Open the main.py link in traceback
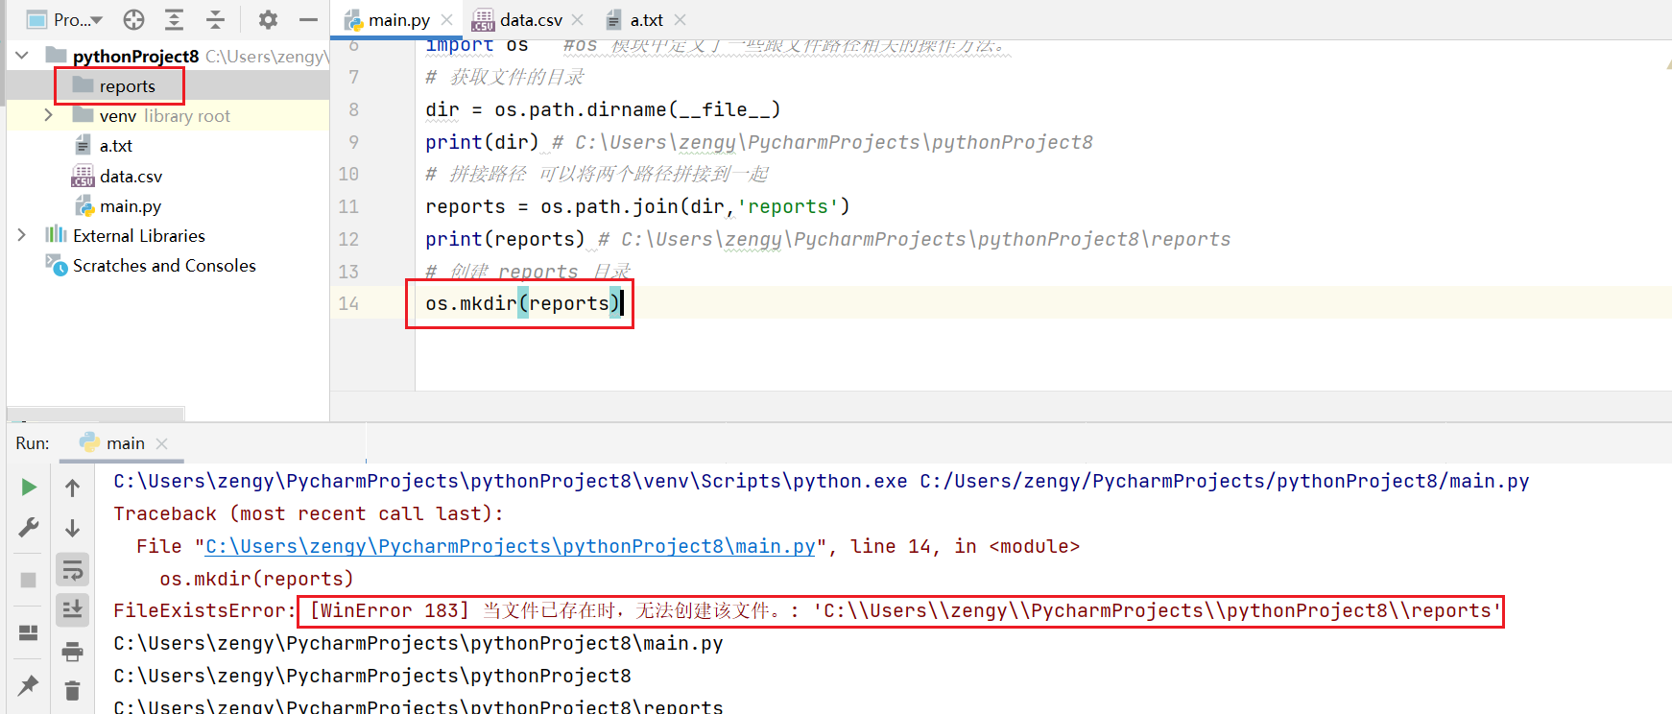The width and height of the screenshot is (1672, 714). pyautogui.click(x=510, y=546)
